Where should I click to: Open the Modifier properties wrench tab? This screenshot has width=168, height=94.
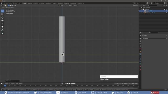coord(140,54)
